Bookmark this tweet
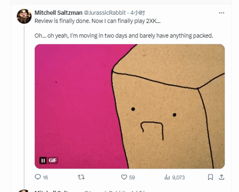The image size is (239, 192). coord(210,177)
